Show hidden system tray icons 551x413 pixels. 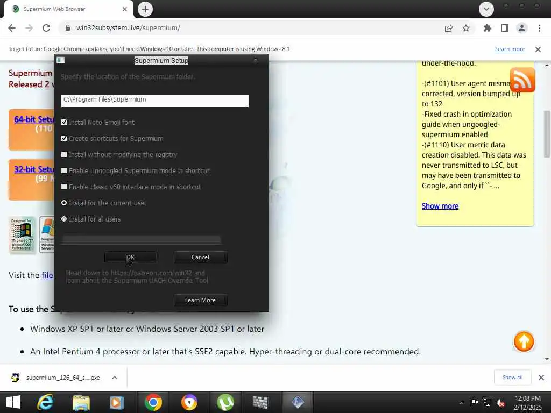click(x=461, y=403)
